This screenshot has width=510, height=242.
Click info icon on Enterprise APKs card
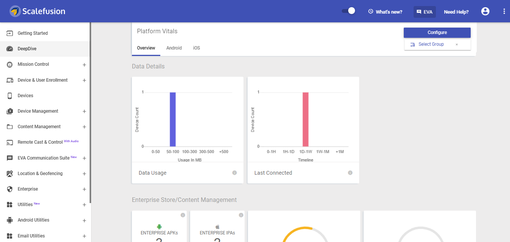(183, 215)
